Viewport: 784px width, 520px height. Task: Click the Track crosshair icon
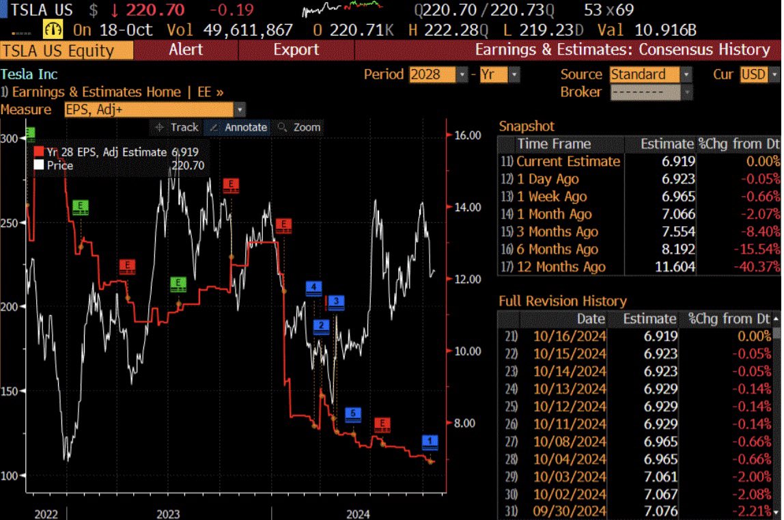(x=159, y=128)
